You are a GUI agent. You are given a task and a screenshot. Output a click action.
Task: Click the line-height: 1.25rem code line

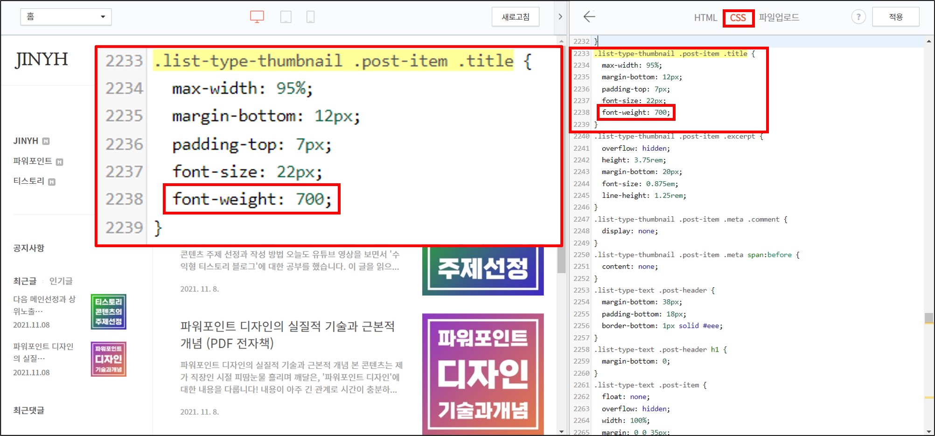(644, 196)
